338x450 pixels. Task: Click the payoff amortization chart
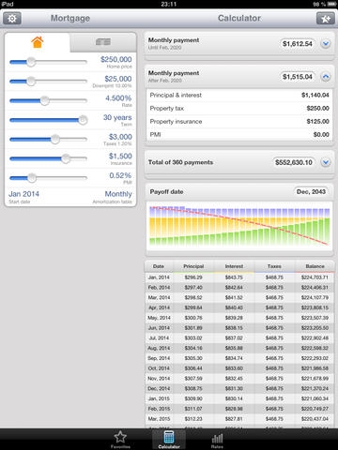(239, 226)
